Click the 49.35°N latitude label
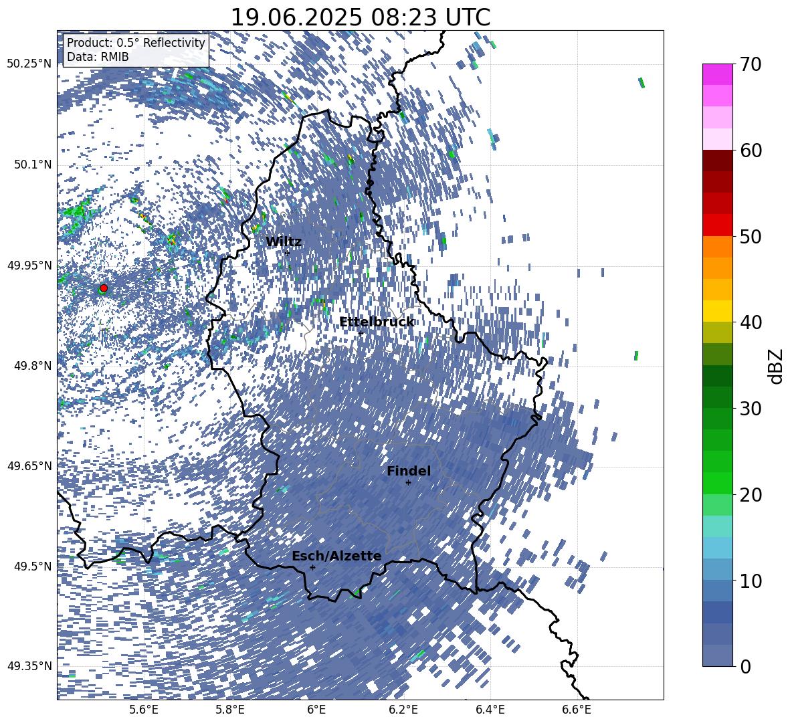The image size is (792, 723). tap(29, 666)
